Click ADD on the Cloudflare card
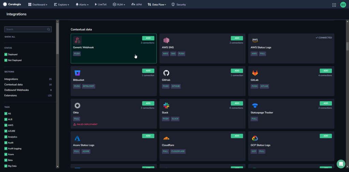This screenshot has height=172, width=349. pos(237,136)
